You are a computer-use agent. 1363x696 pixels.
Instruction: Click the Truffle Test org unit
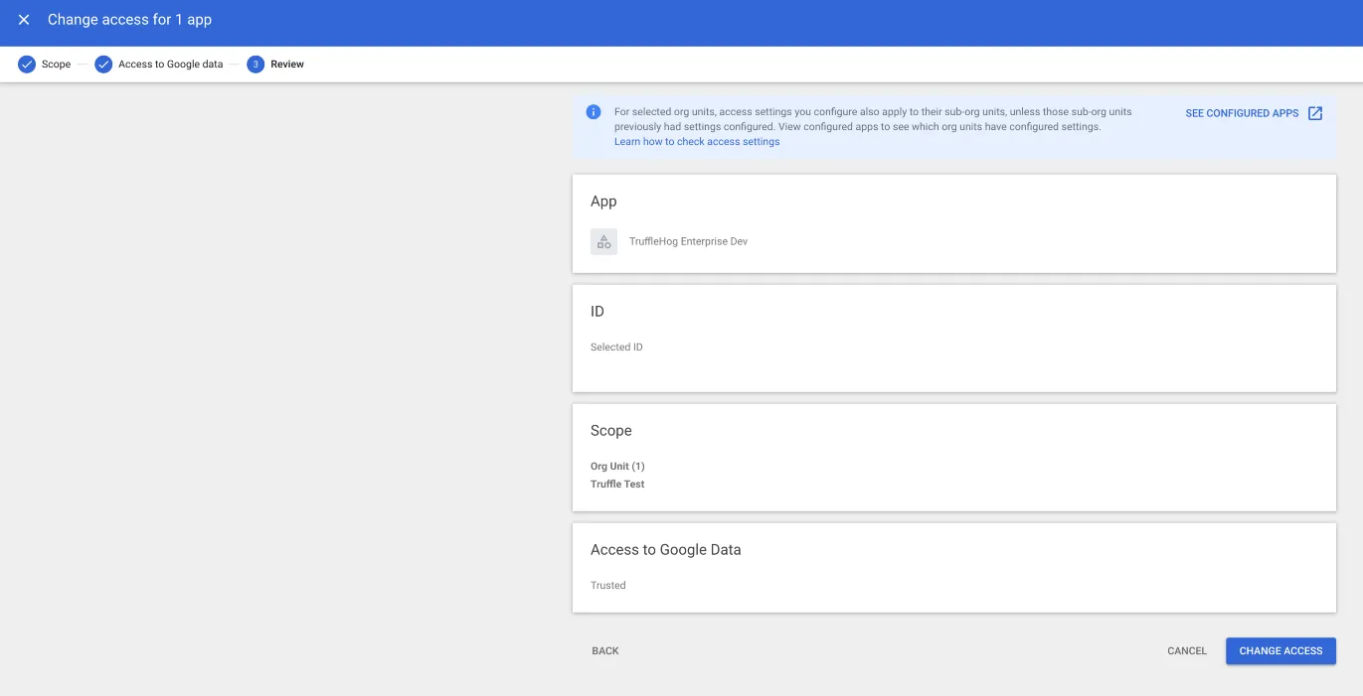coord(617,485)
